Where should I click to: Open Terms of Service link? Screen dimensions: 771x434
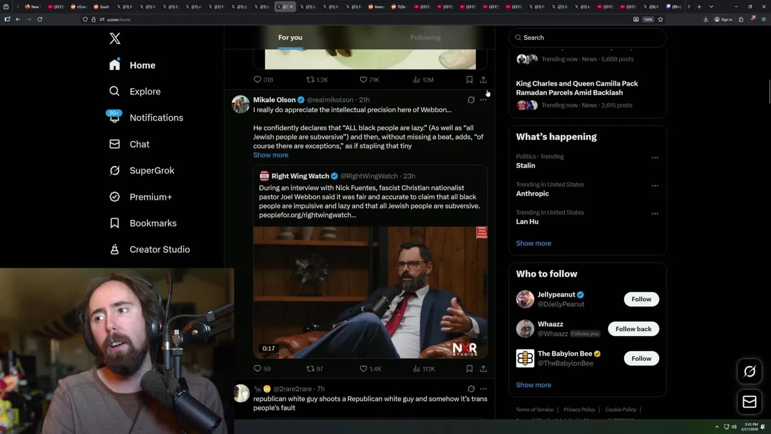click(534, 410)
